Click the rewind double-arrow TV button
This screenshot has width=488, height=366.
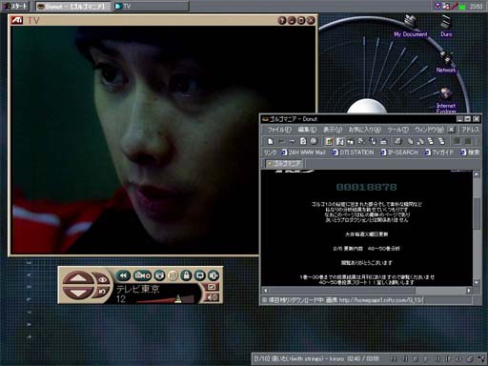coord(123,275)
